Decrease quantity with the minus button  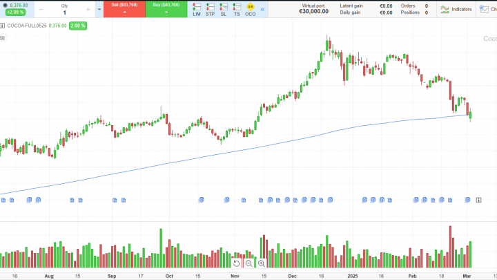(41, 10)
